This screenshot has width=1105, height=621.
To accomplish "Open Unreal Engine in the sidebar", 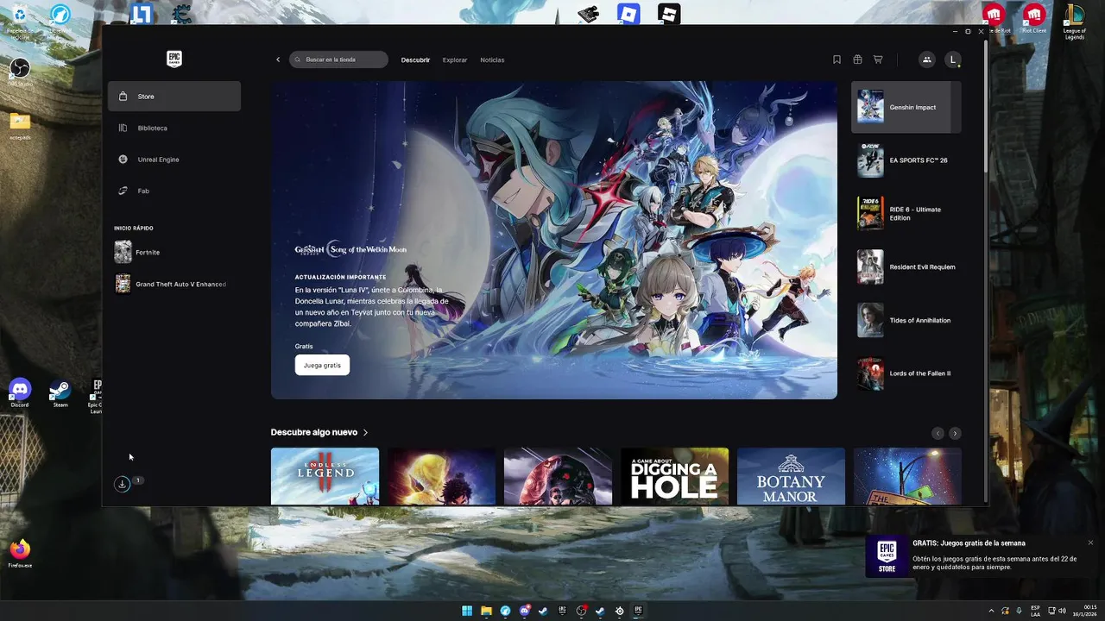I will coord(174,160).
